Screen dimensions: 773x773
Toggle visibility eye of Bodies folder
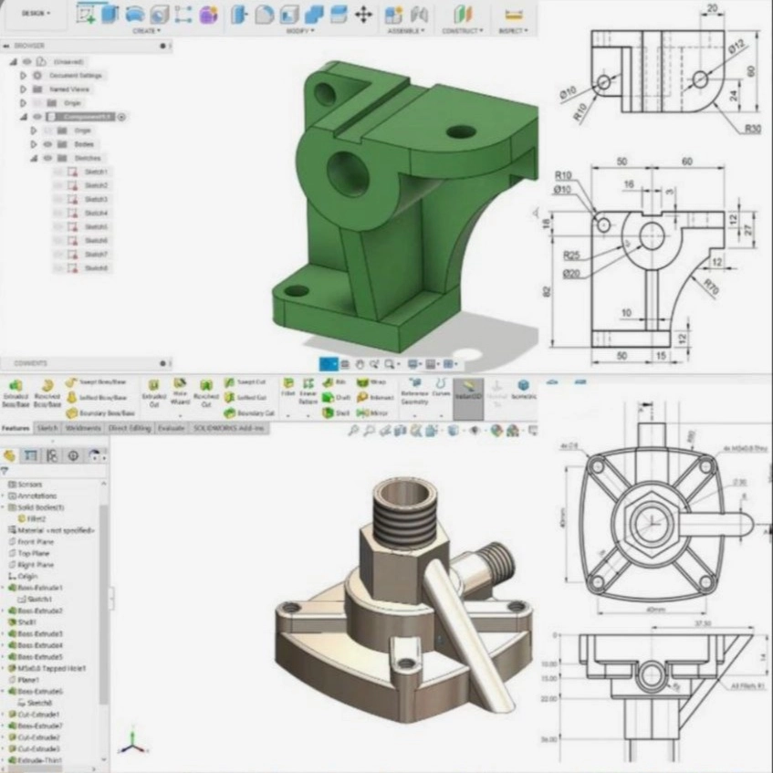point(47,144)
